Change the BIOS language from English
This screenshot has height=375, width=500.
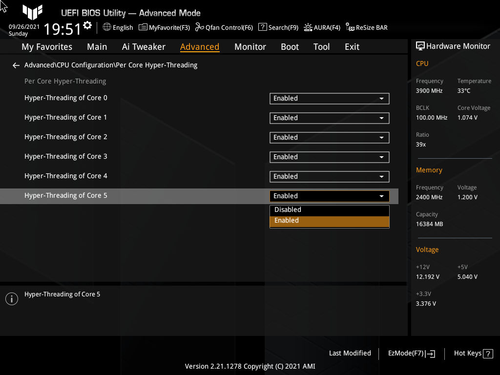[118, 27]
